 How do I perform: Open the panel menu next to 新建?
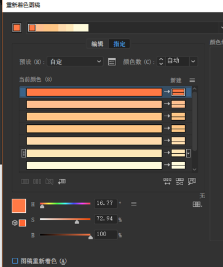coord(192,80)
